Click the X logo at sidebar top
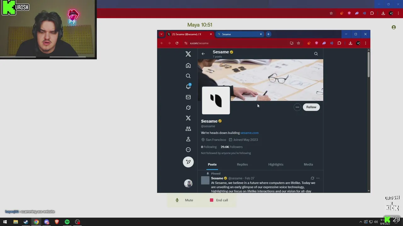This screenshot has width=403, height=226. 188,54
